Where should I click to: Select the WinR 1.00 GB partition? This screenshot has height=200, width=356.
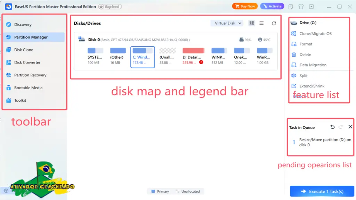(x=264, y=56)
